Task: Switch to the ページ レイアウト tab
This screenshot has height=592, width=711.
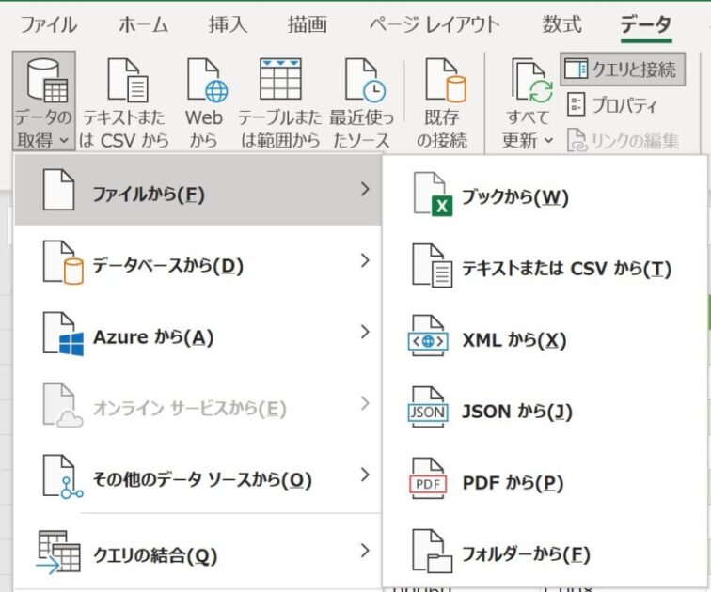Action: (434, 24)
